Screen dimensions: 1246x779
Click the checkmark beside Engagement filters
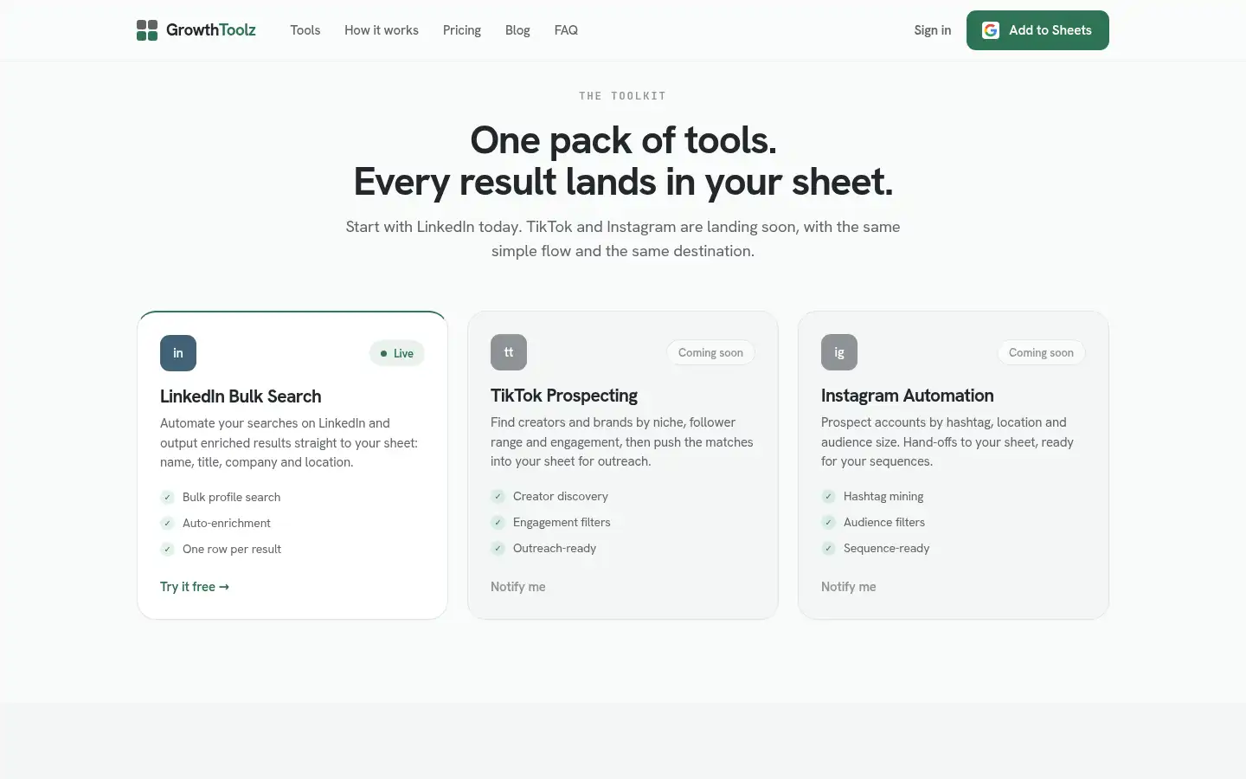498,522
